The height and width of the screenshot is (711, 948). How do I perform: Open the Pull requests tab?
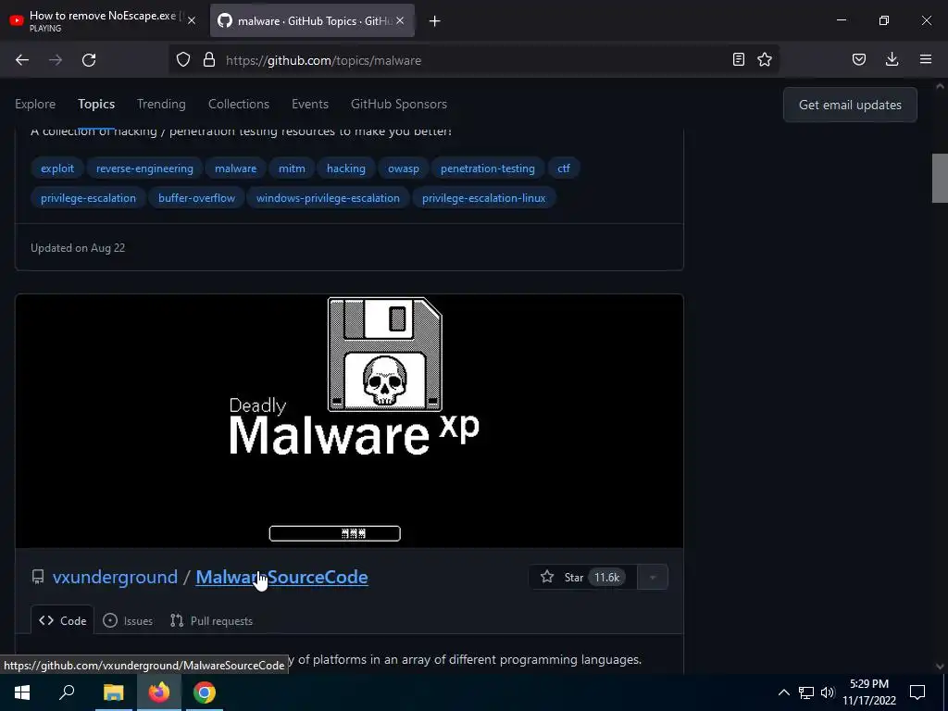[212, 621]
